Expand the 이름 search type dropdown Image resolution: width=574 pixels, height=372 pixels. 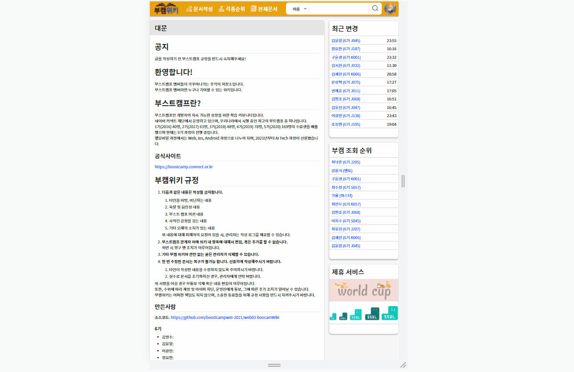299,9
